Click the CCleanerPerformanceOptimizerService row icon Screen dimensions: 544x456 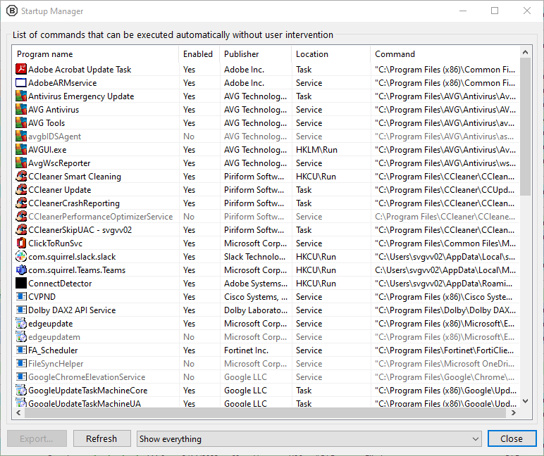(21, 217)
